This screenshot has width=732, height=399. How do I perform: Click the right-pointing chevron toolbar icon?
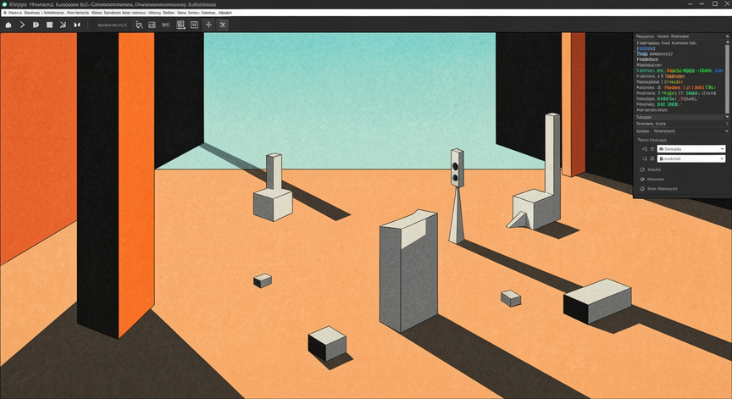click(x=22, y=25)
